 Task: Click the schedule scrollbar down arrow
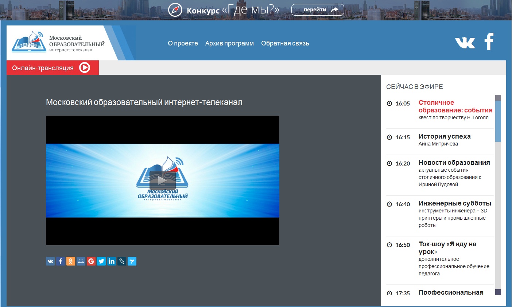point(498,292)
